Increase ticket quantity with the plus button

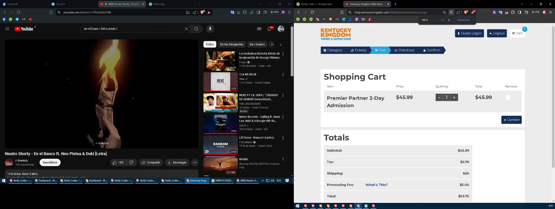(x=454, y=98)
